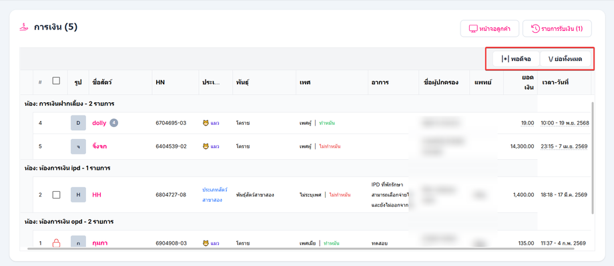614x266 pixels.
Task: Click cat icon in dolly row
Action: pos(206,123)
